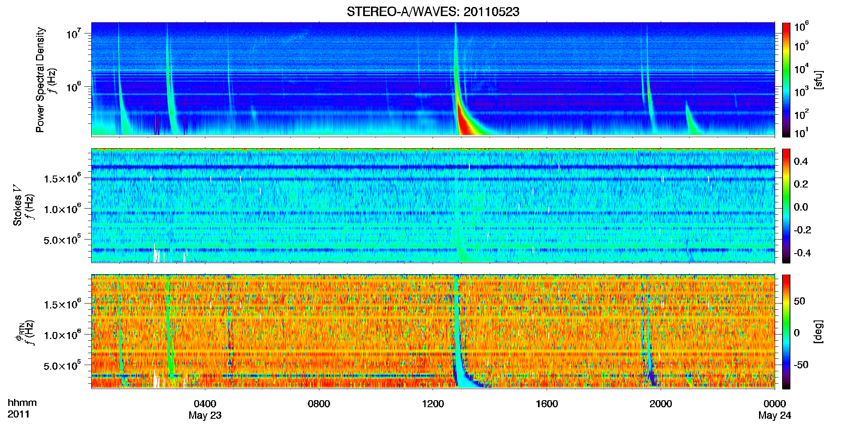Click the 2000 time tick label
The height and width of the screenshot is (446, 866).
pos(661,403)
